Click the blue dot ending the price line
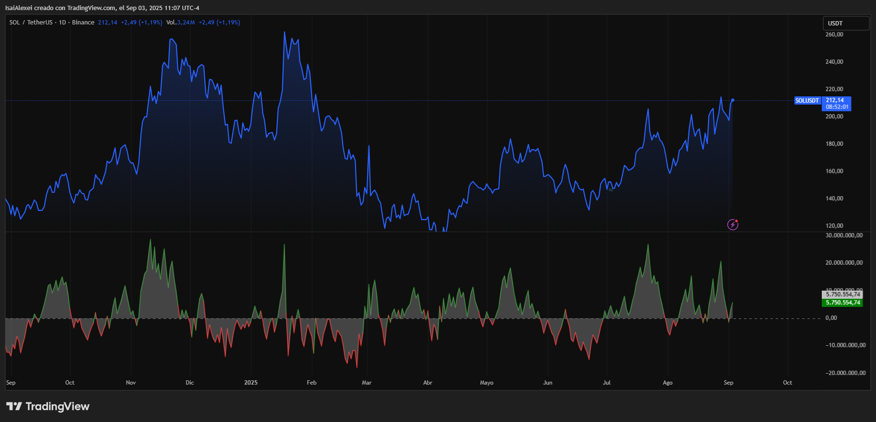 point(733,100)
